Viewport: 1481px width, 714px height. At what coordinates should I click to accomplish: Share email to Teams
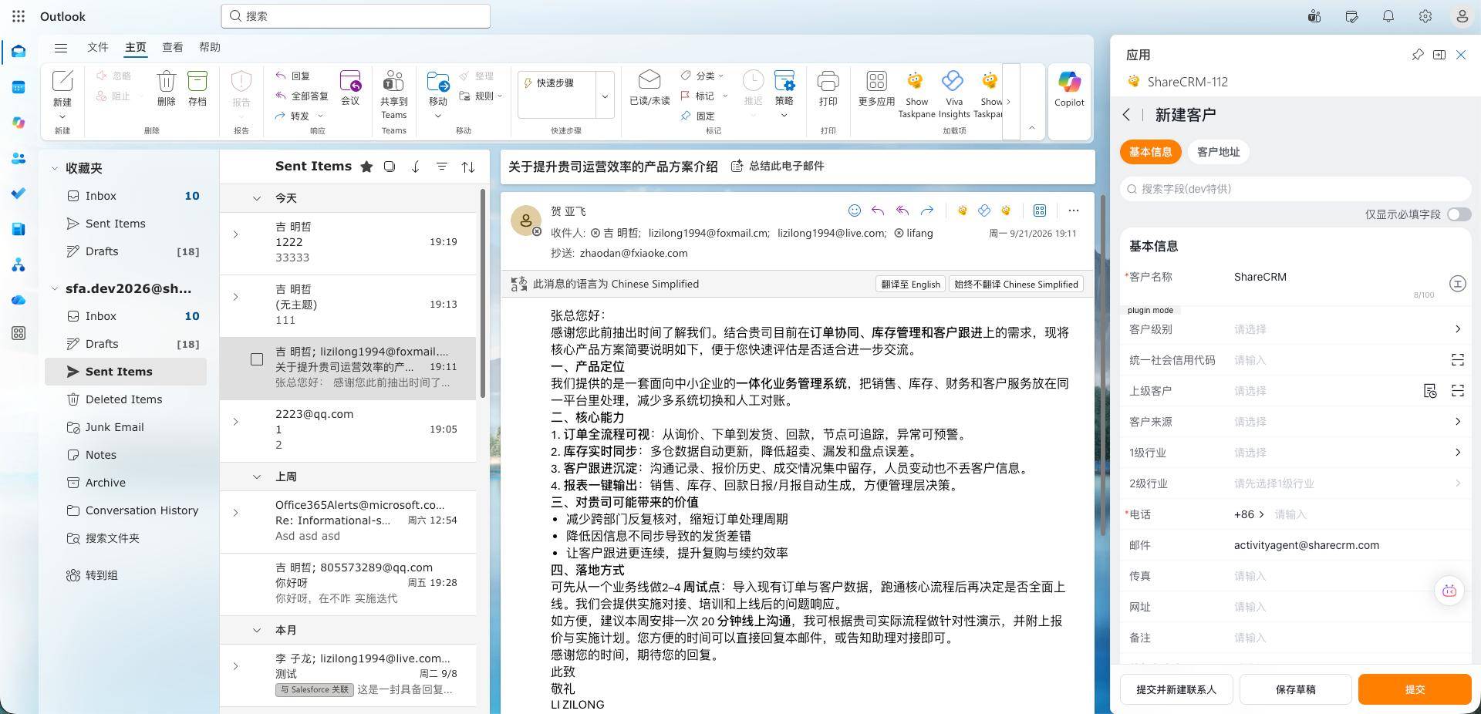[393, 94]
